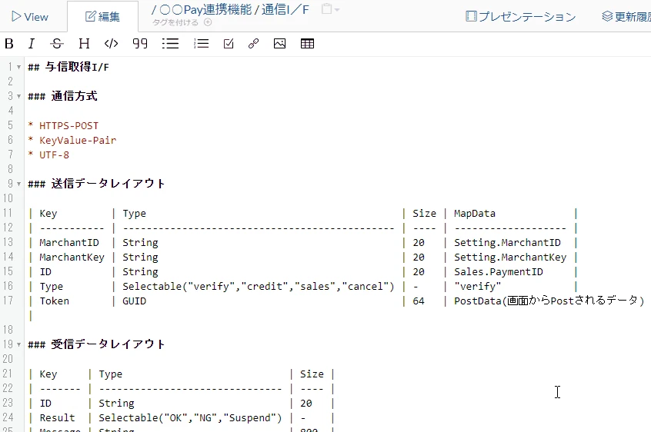Viewport: 651px width, 432px height.
Task: Open the 通信I/F breadcrumb page title
Action: [285, 9]
